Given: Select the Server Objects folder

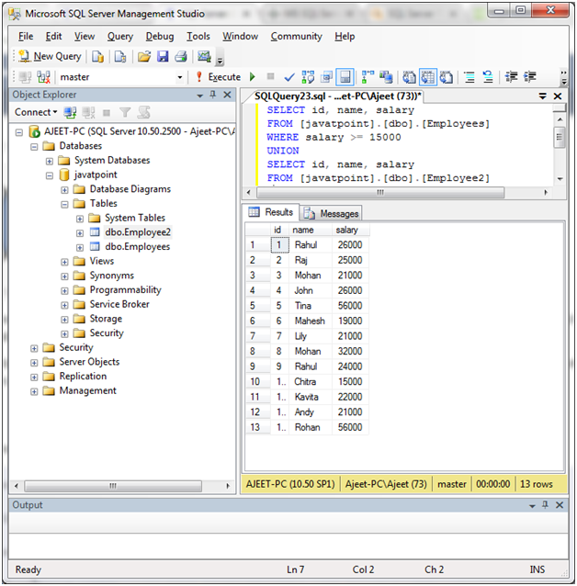Looking at the screenshot, I should point(89,362).
